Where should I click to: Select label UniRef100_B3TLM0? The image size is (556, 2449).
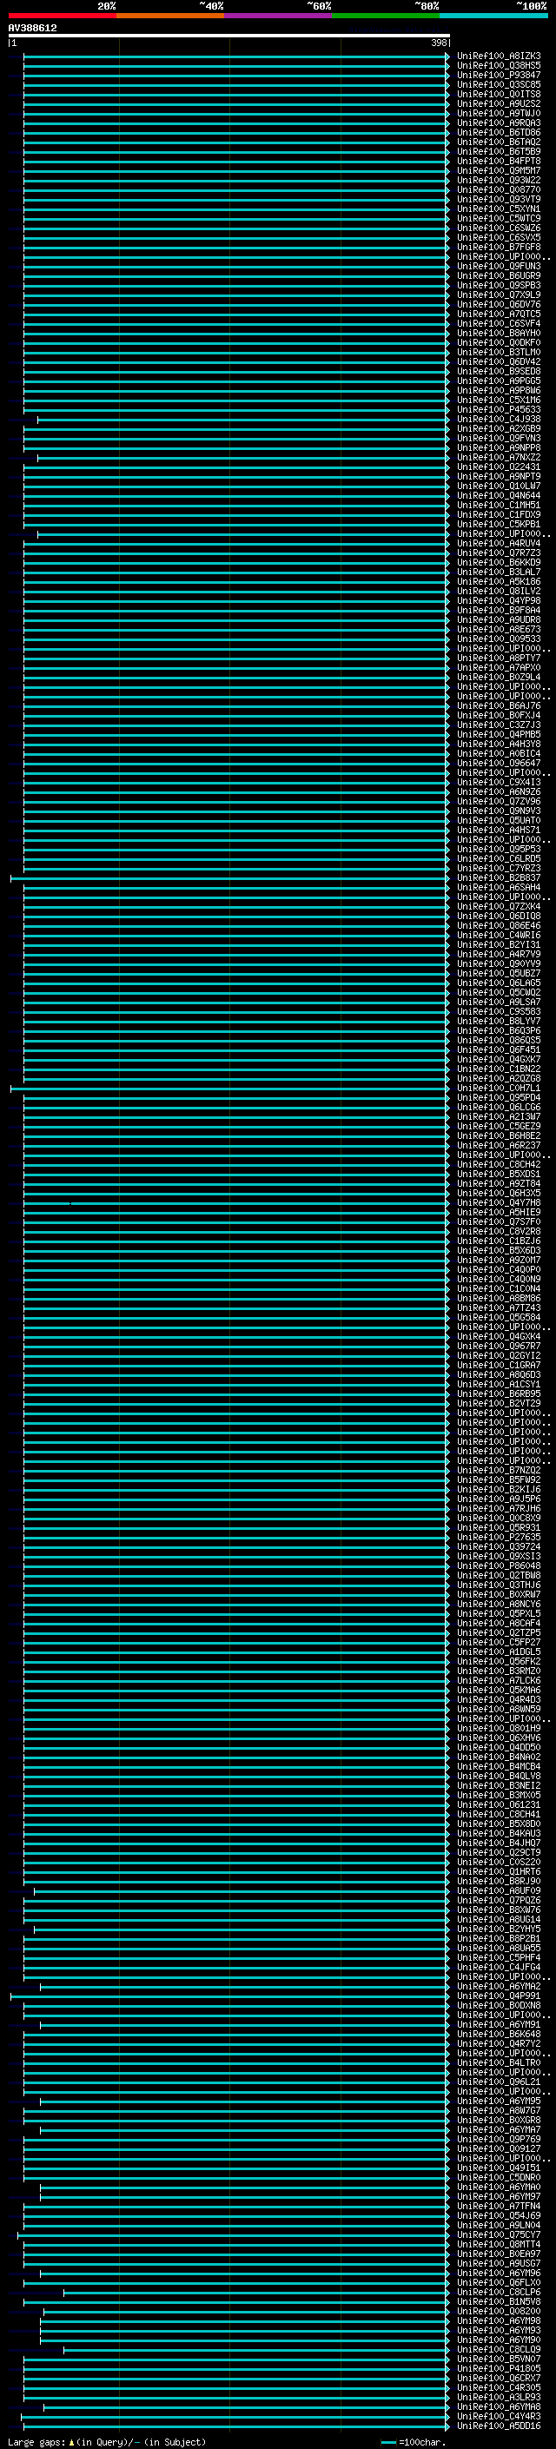point(499,353)
